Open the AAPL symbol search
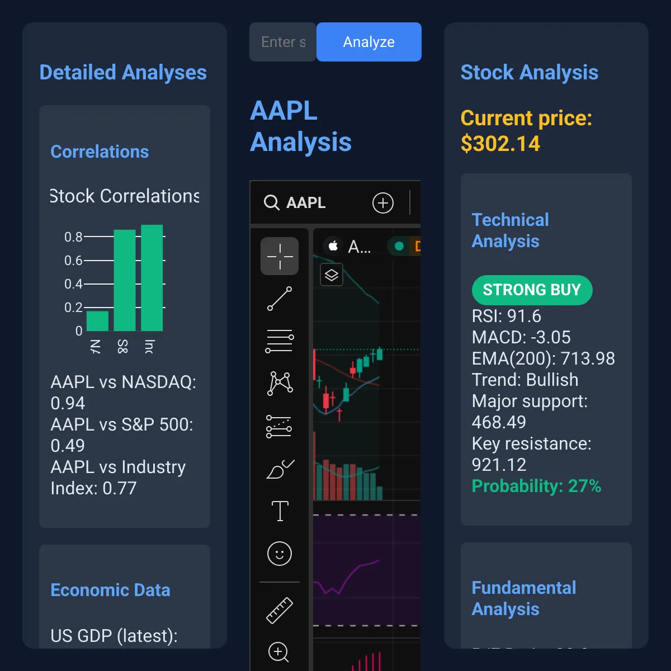The image size is (671, 671). coord(295,202)
